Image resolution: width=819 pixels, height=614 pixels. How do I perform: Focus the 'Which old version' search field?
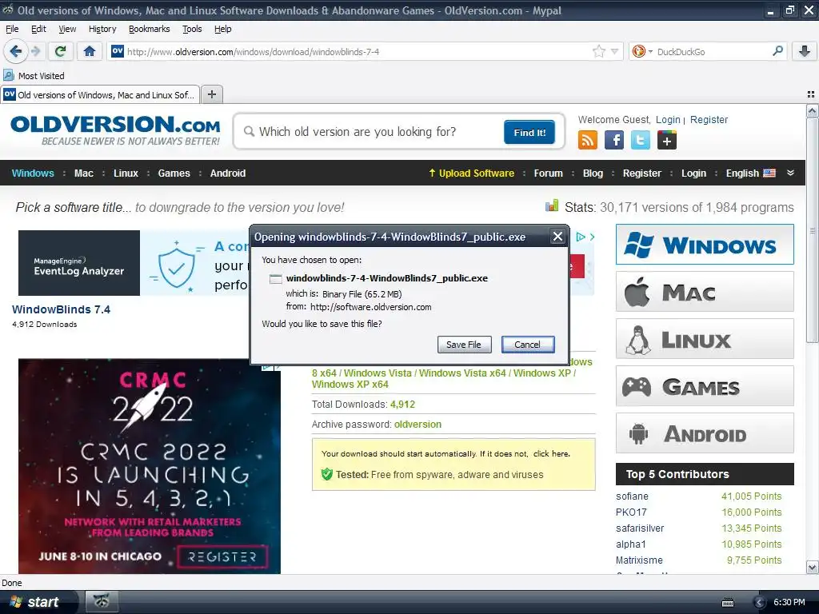[x=371, y=132]
